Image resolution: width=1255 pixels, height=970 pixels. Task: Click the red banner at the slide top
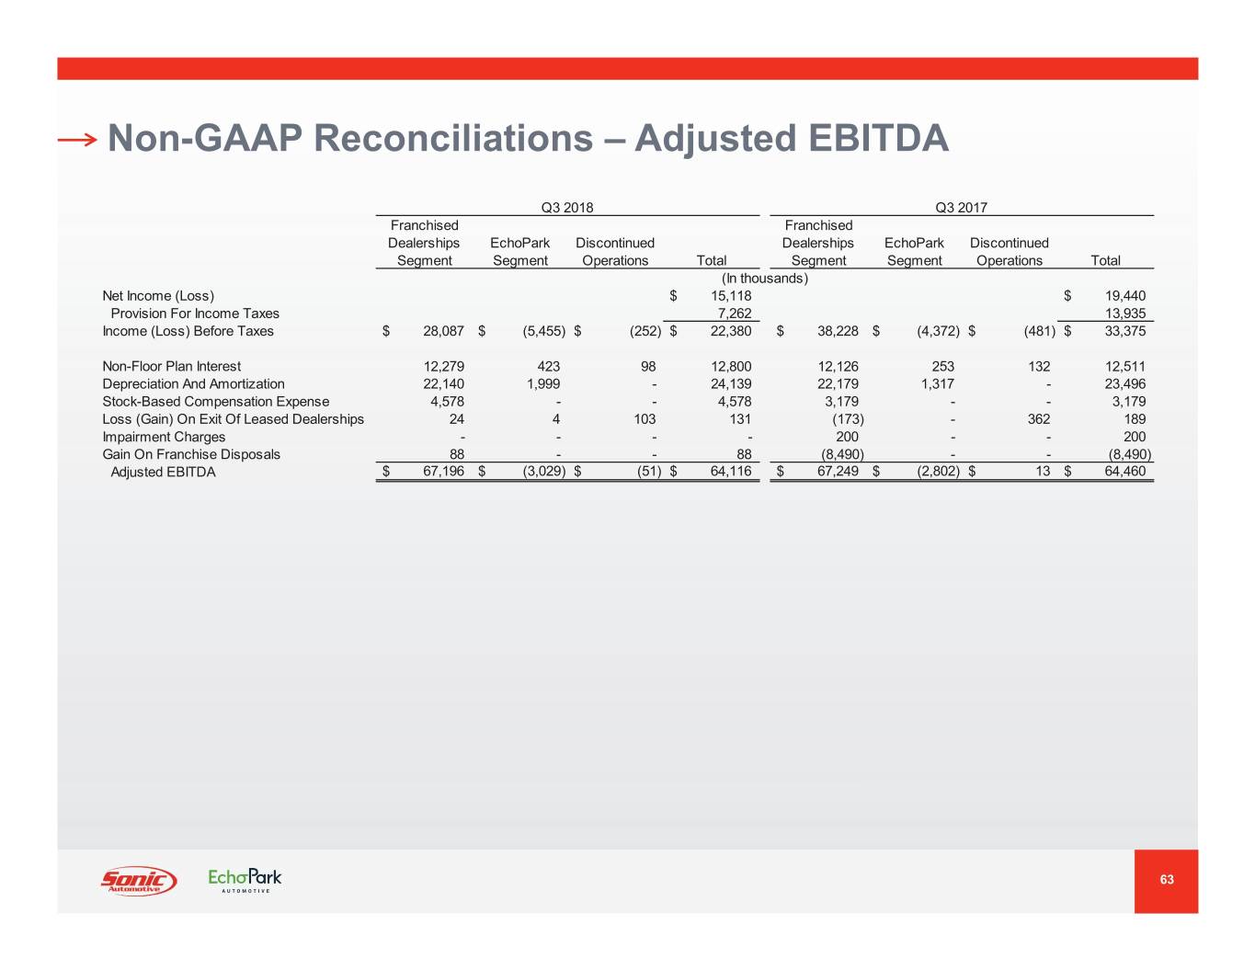pos(627,68)
